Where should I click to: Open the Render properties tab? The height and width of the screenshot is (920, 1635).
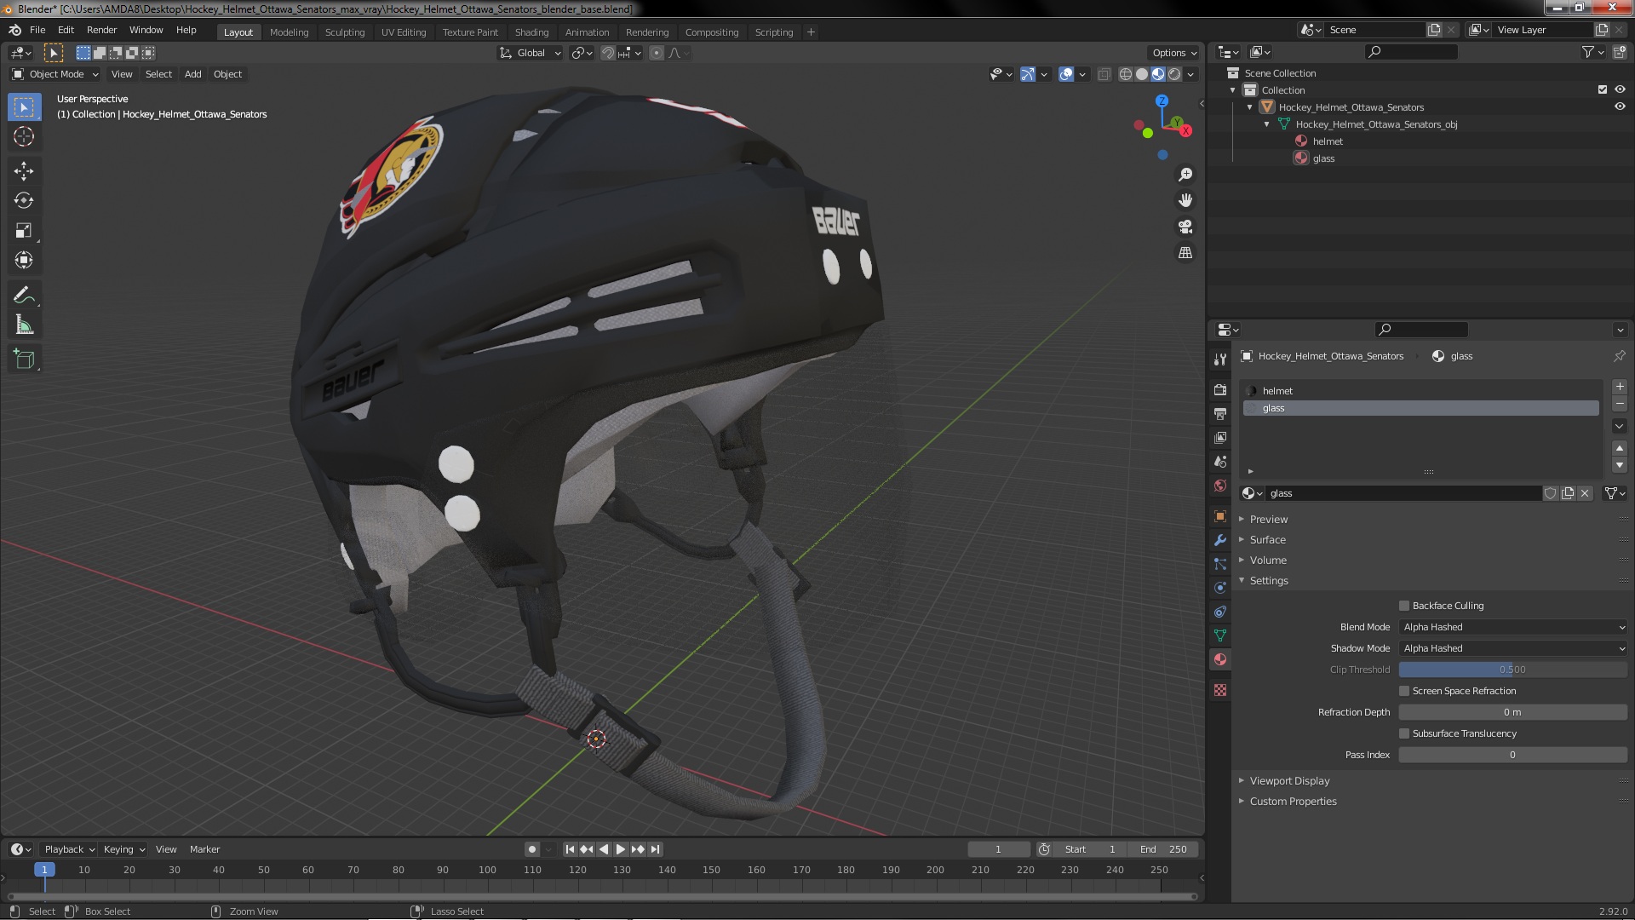coord(1220,389)
